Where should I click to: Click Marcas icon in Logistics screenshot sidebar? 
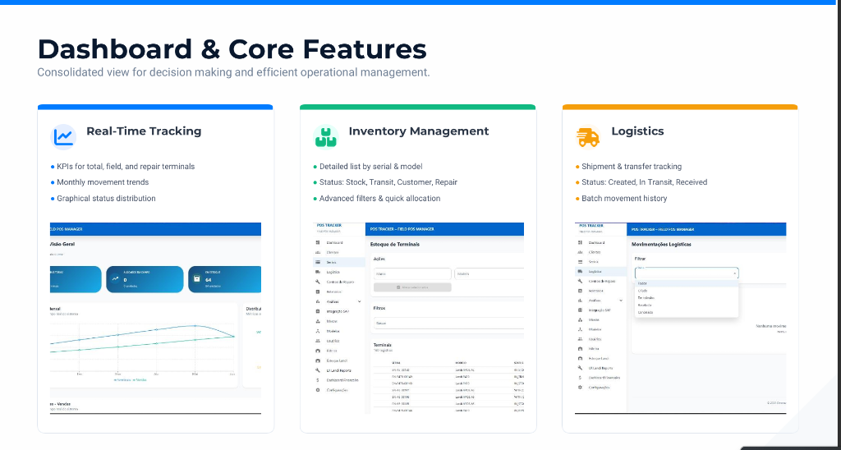[x=580, y=319]
